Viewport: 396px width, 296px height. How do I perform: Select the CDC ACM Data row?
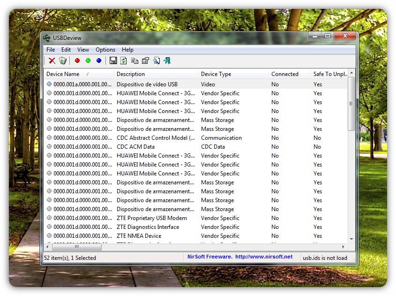point(196,147)
